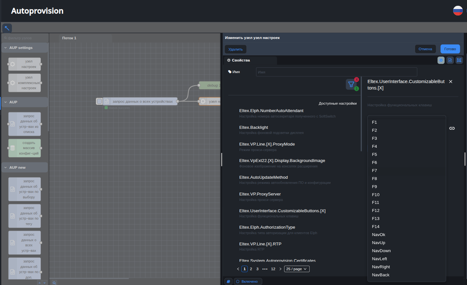Toggle the Включено enabled state button
467x285 pixels.
pos(247,281)
